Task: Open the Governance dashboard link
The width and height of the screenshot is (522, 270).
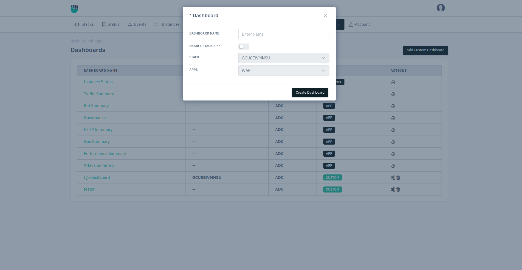Action: pos(95,118)
